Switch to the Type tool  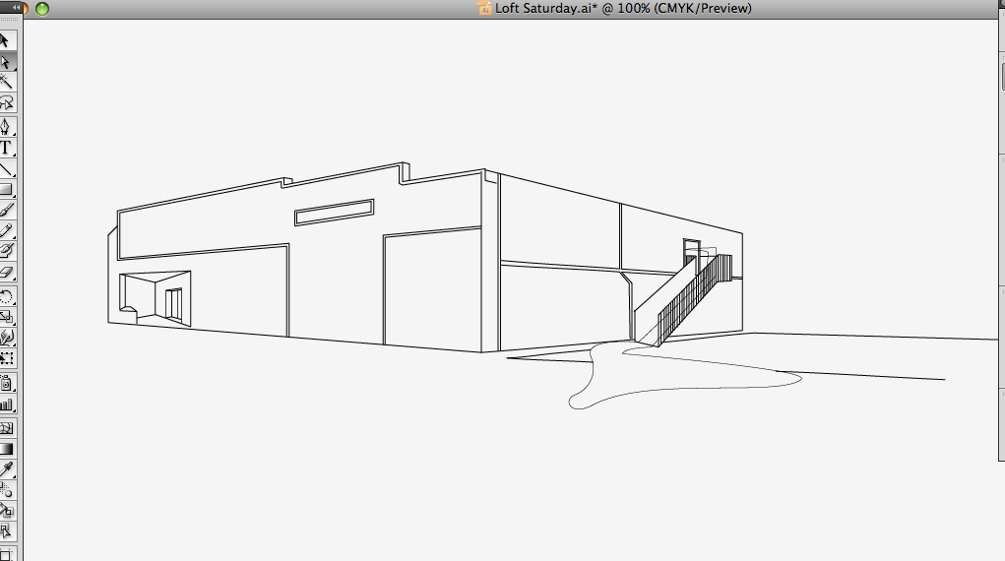6,148
